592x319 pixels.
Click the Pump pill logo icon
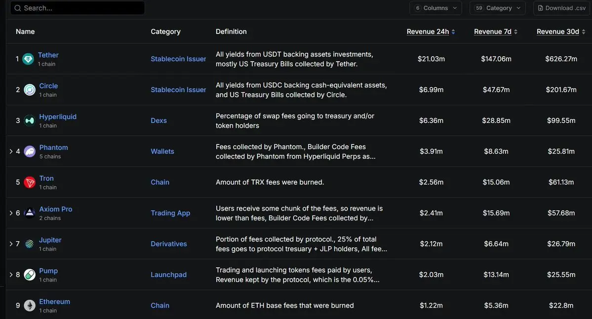point(30,275)
